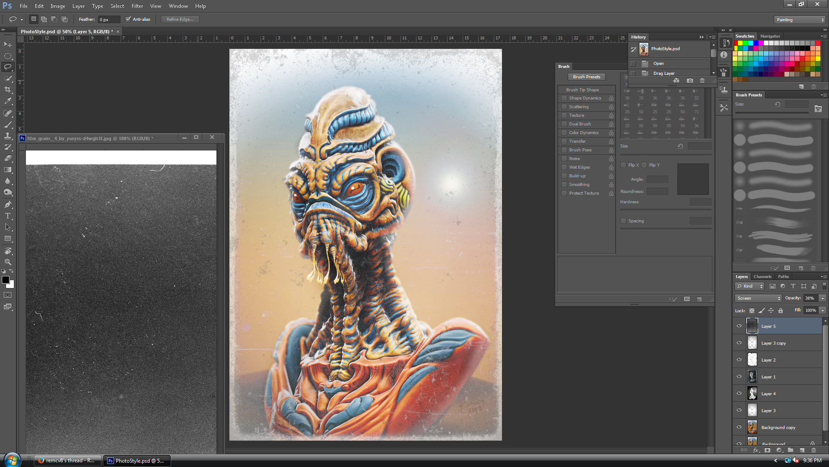Viewport: 829px width, 467px height.
Task: Select the Pen tool
Action: pos(8,205)
